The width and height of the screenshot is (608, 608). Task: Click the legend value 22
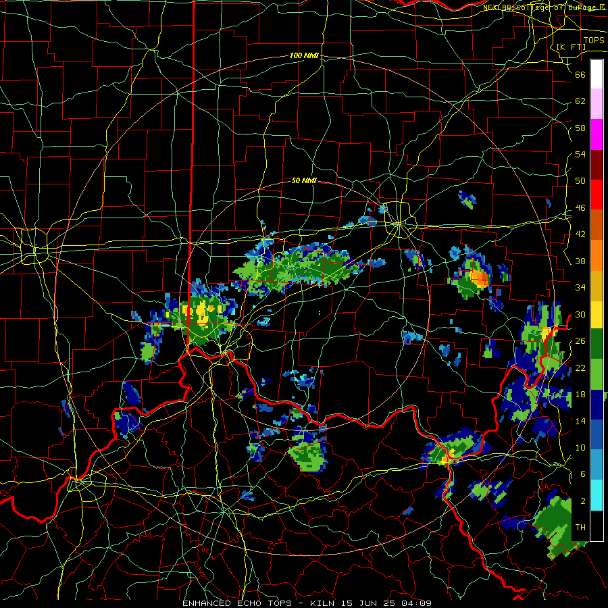(x=580, y=368)
